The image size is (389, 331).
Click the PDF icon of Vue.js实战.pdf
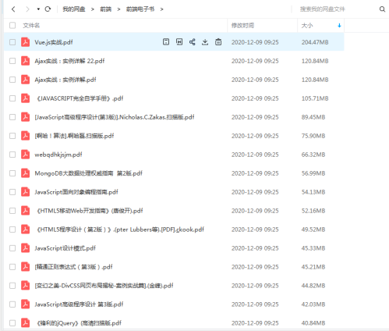click(25, 42)
